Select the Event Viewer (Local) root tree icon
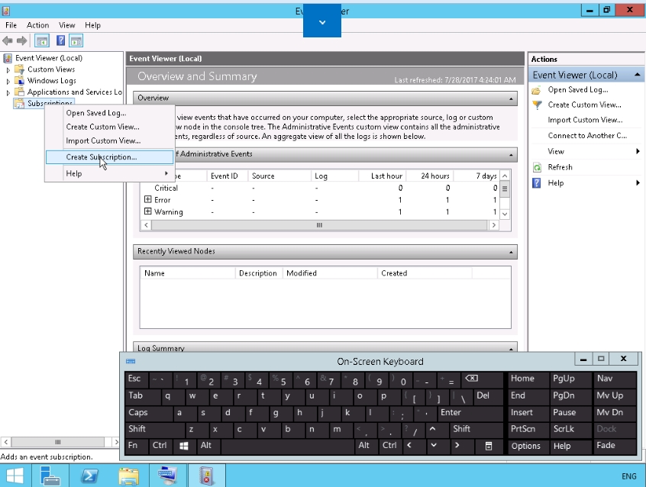The width and height of the screenshot is (646, 487). (8, 58)
